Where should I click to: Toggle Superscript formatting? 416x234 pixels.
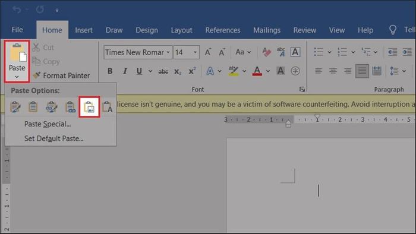192,71
